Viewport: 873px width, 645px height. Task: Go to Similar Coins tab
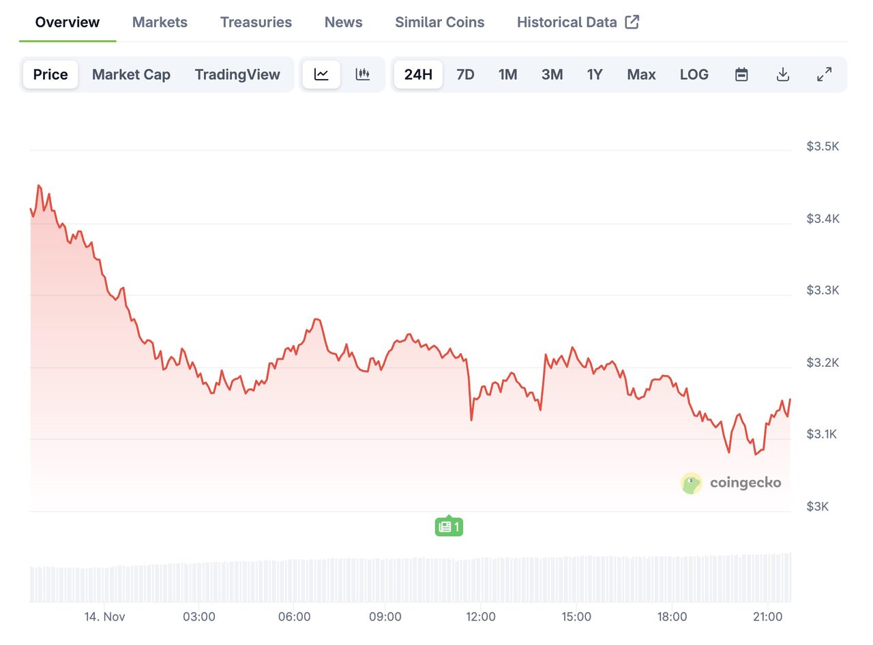pos(440,22)
